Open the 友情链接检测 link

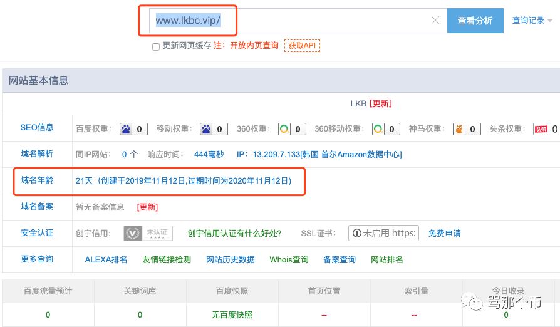(x=167, y=259)
